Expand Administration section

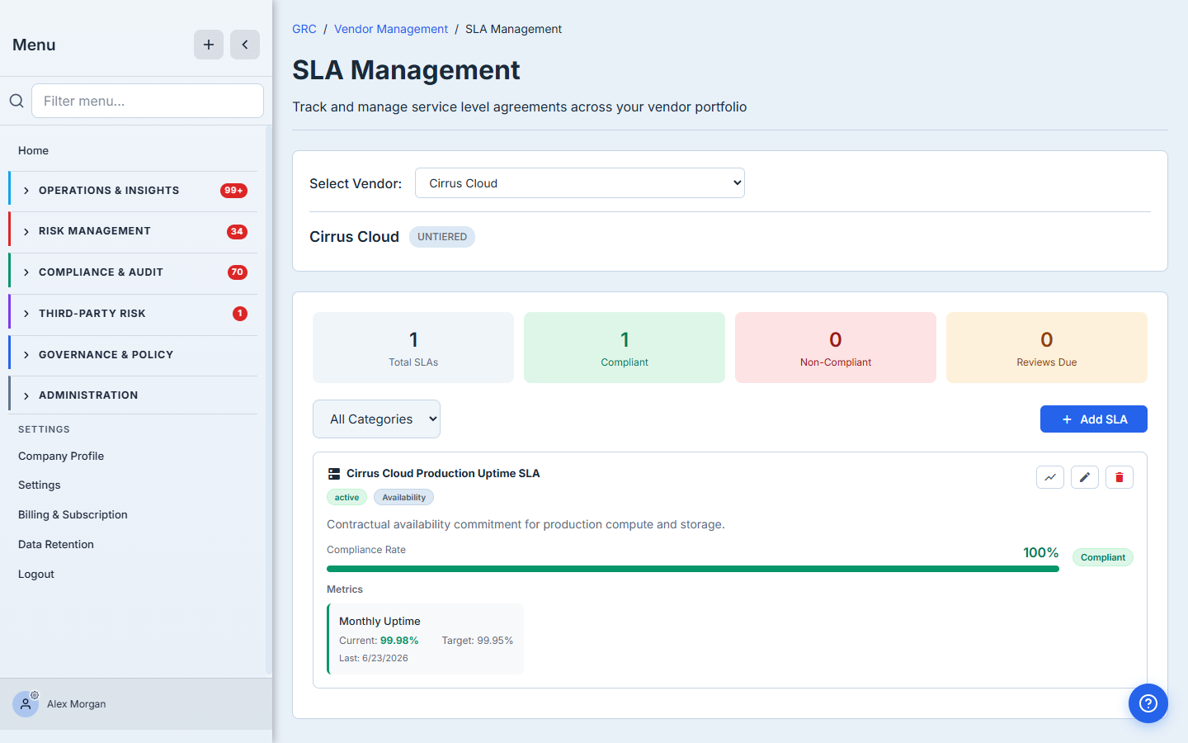coord(133,395)
